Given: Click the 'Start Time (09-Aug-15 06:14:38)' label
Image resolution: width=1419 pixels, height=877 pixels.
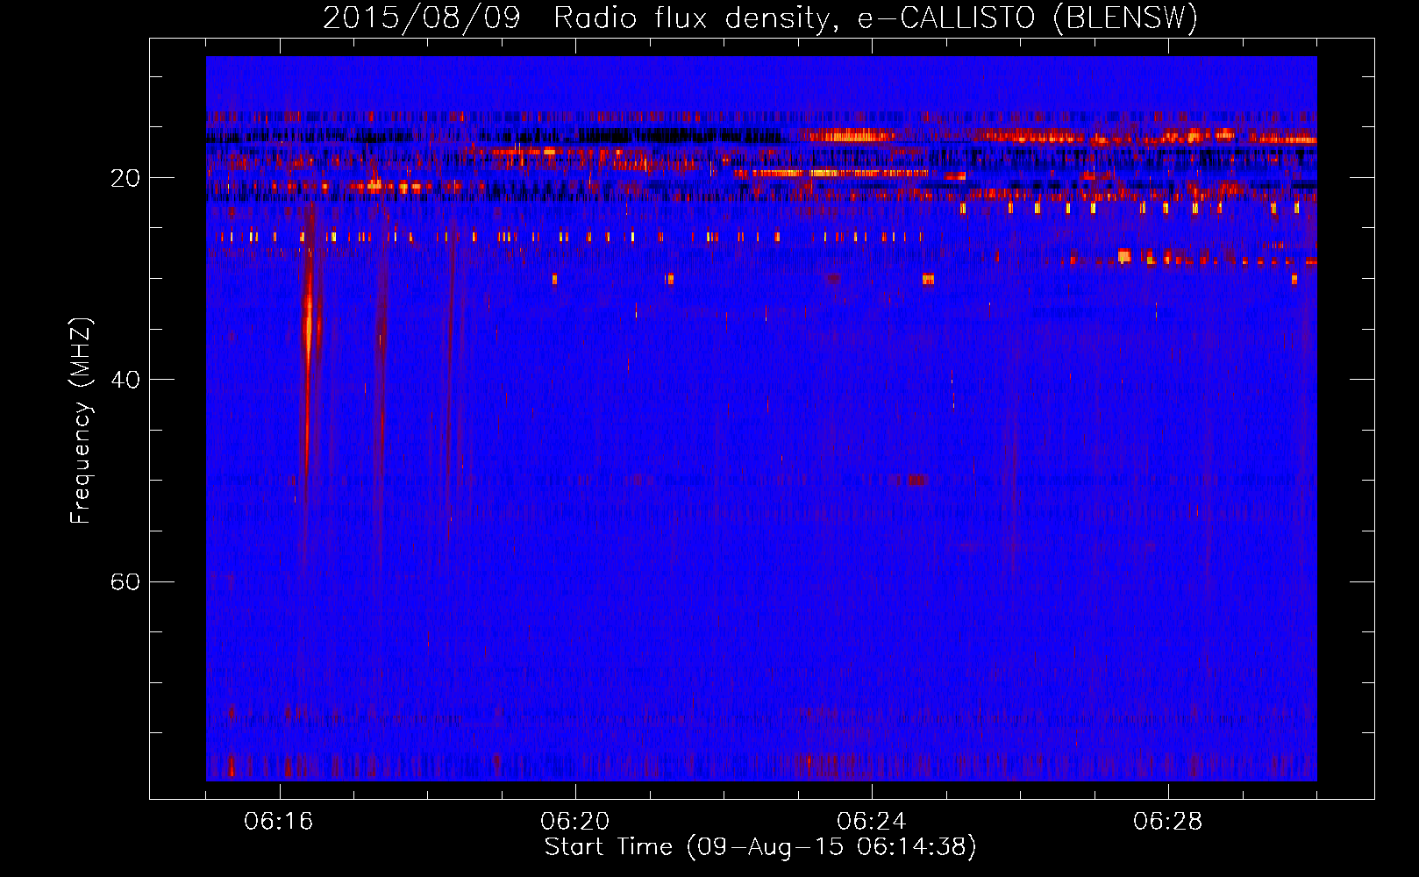Looking at the screenshot, I should coord(760,847).
